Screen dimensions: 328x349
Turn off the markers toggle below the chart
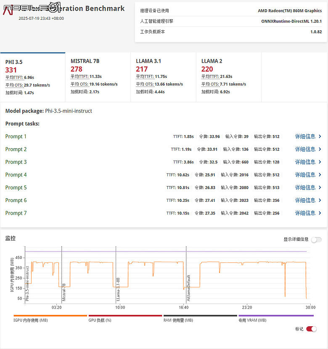[311, 329]
